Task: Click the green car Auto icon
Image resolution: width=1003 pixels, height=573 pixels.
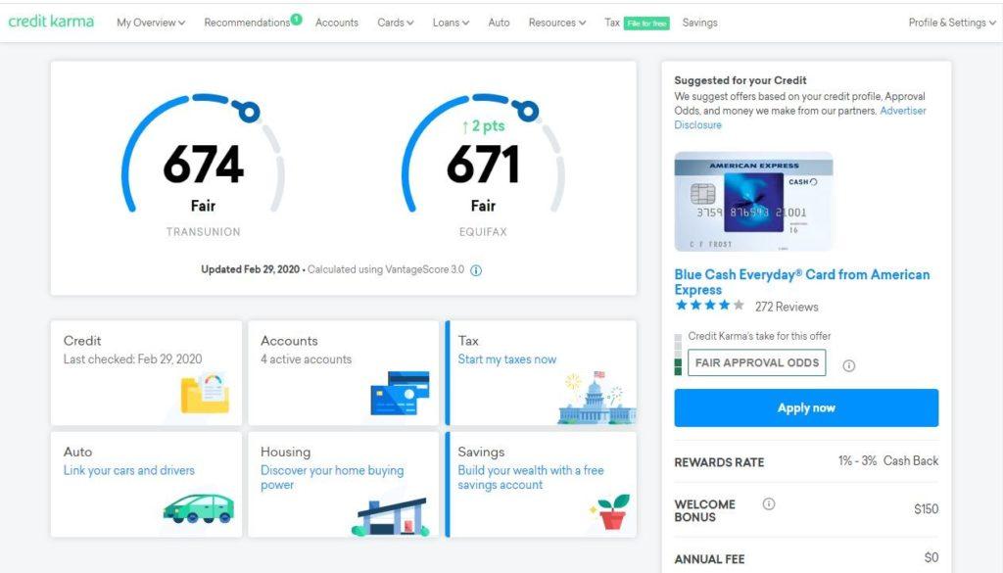Action: coord(198,508)
